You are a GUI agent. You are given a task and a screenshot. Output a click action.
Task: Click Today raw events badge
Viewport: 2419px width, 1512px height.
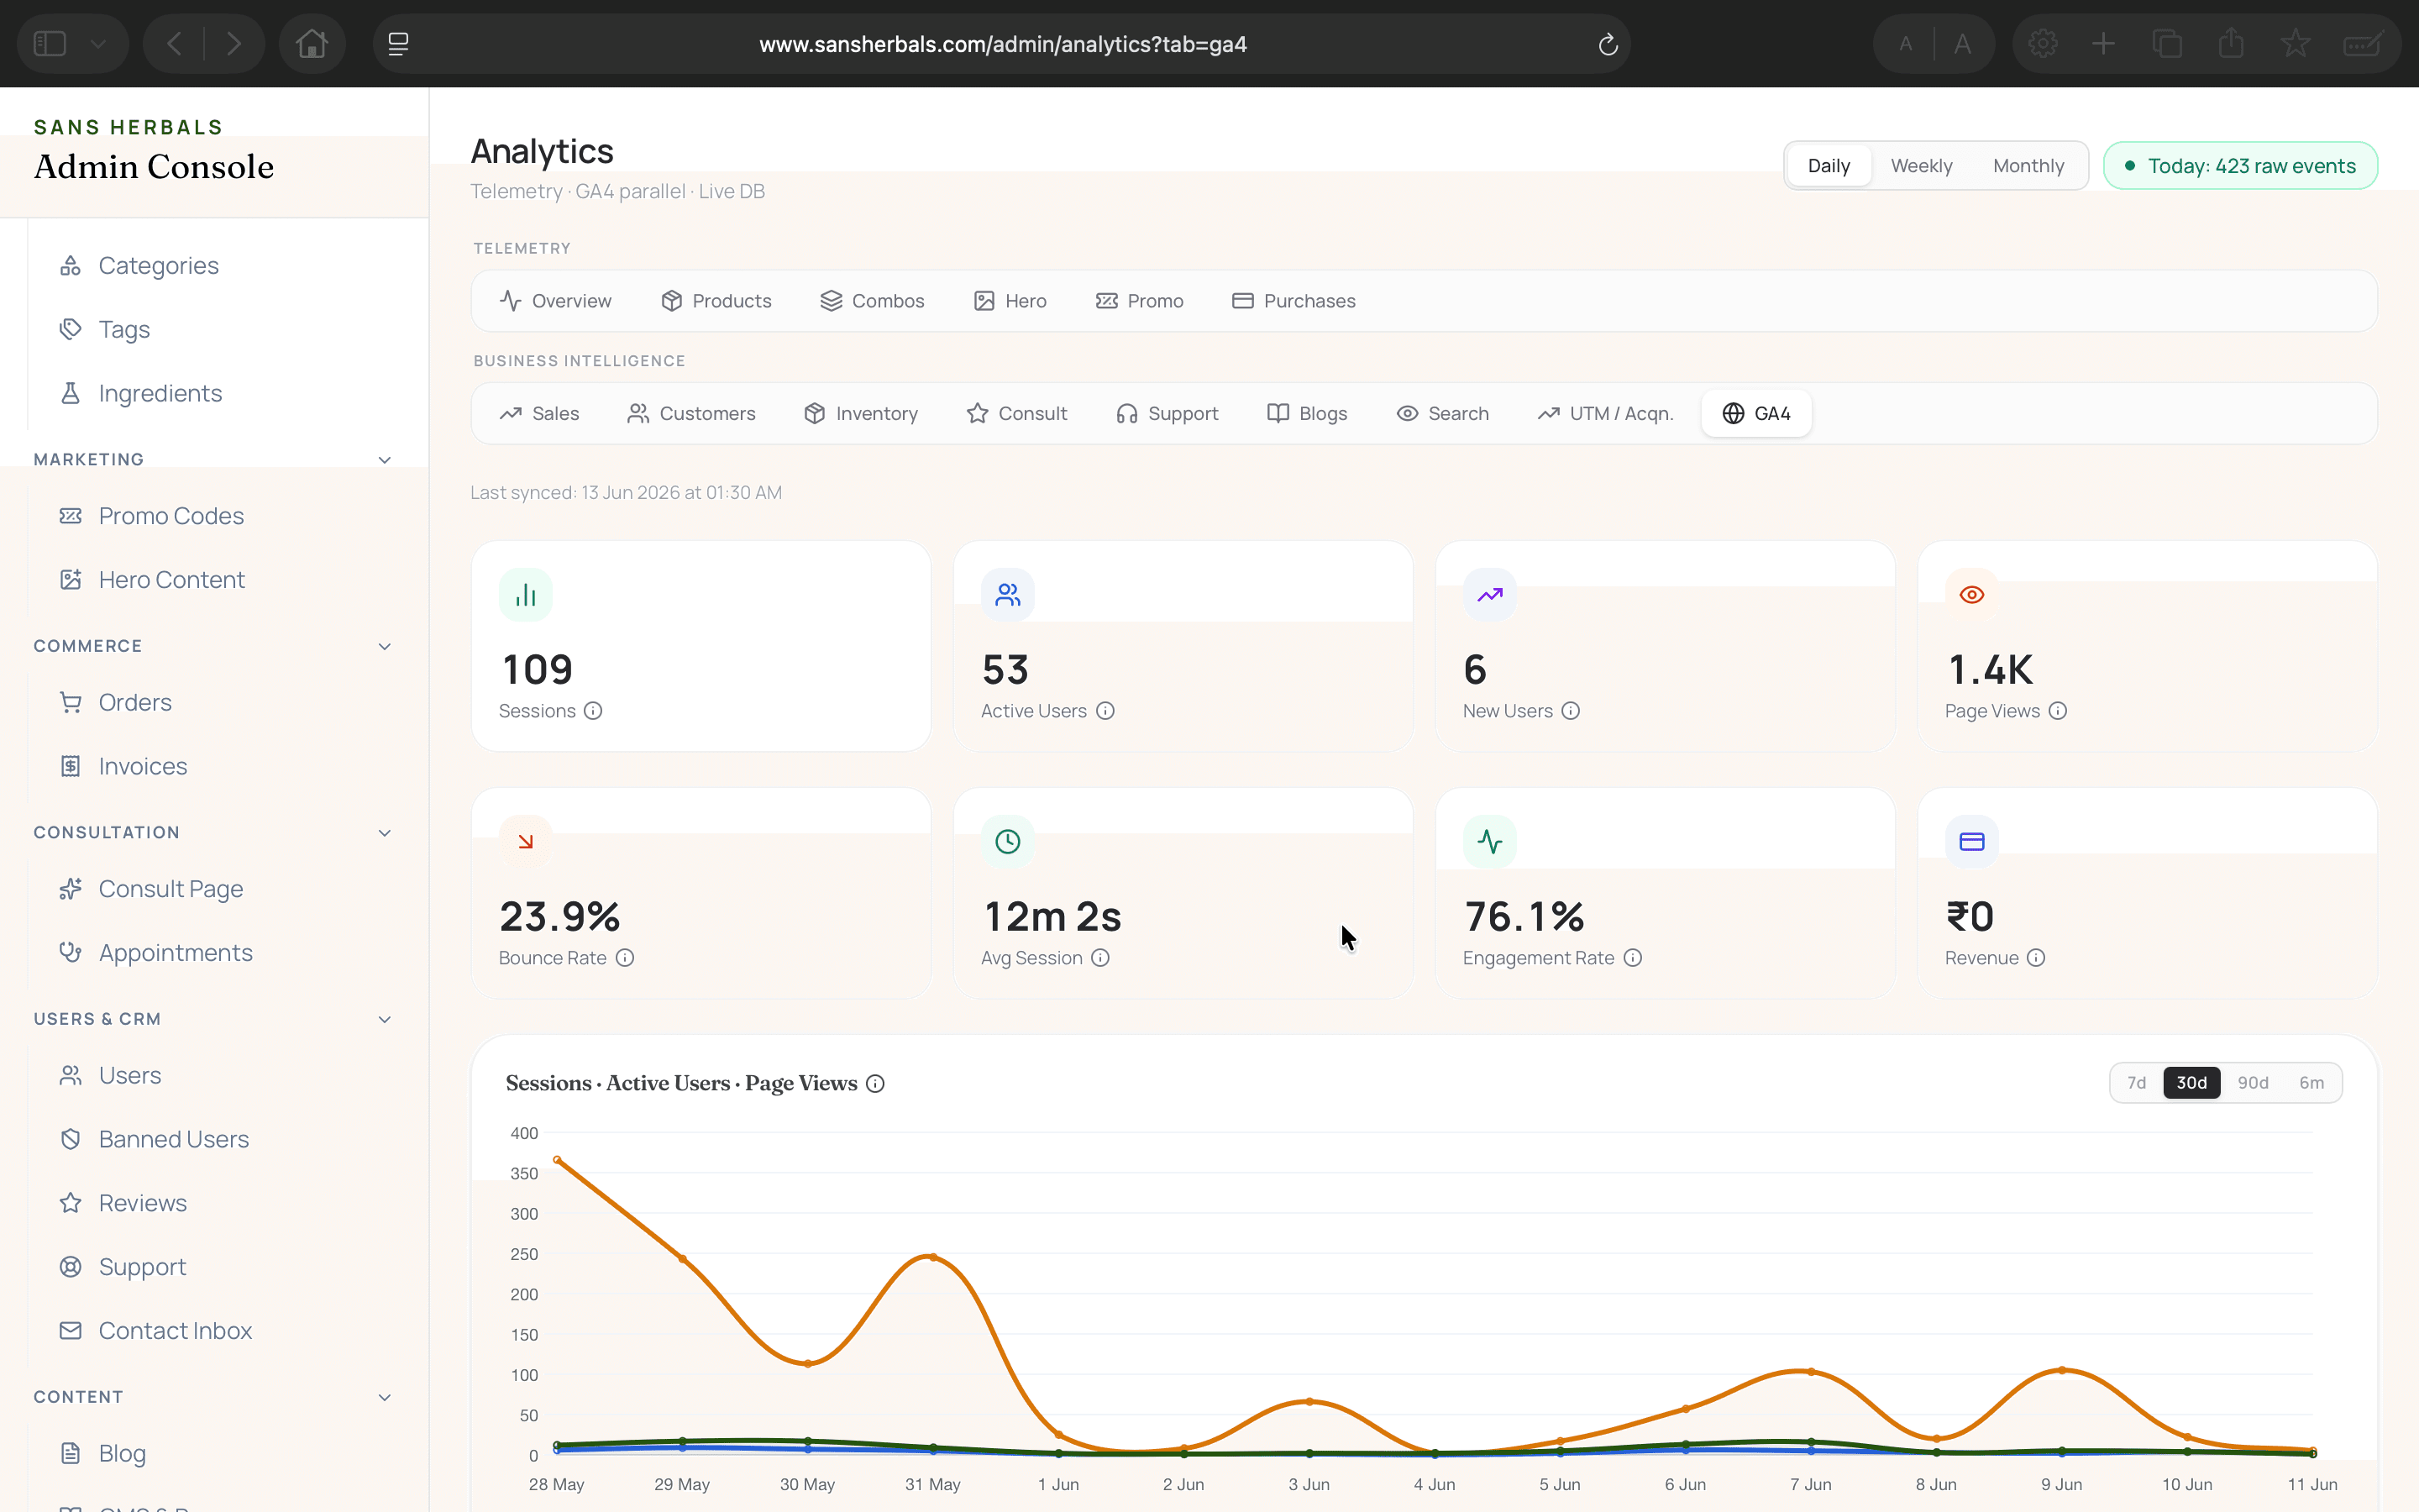click(2240, 166)
